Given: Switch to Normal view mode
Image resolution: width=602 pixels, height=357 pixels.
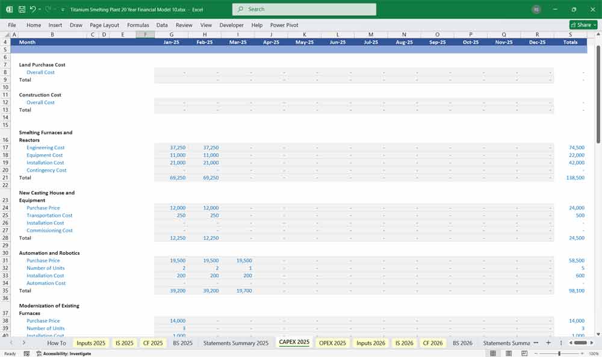Looking at the screenshot, I should tap(492, 353).
